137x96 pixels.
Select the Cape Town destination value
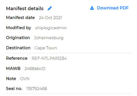coord(46,48)
